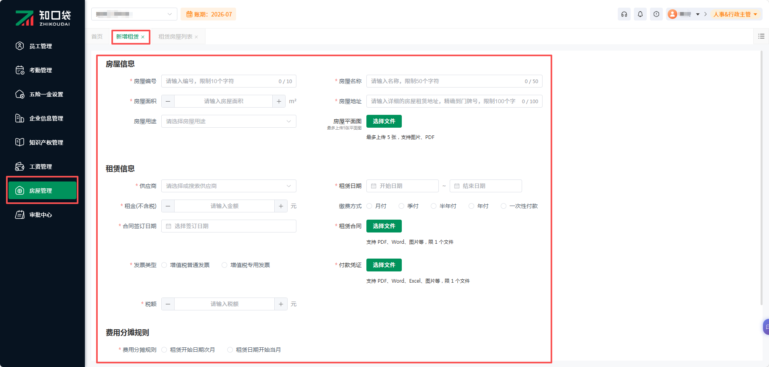This screenshot has height=367, width=769.
Task: Open the tab list menu icon
Action: (x=761, y=36)
